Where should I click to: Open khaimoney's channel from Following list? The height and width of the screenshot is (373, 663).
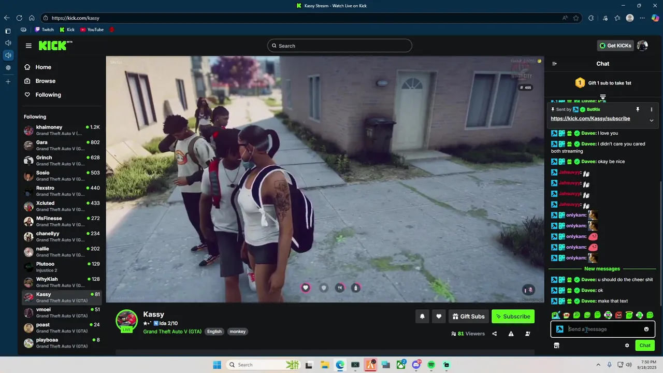point(62,130)
